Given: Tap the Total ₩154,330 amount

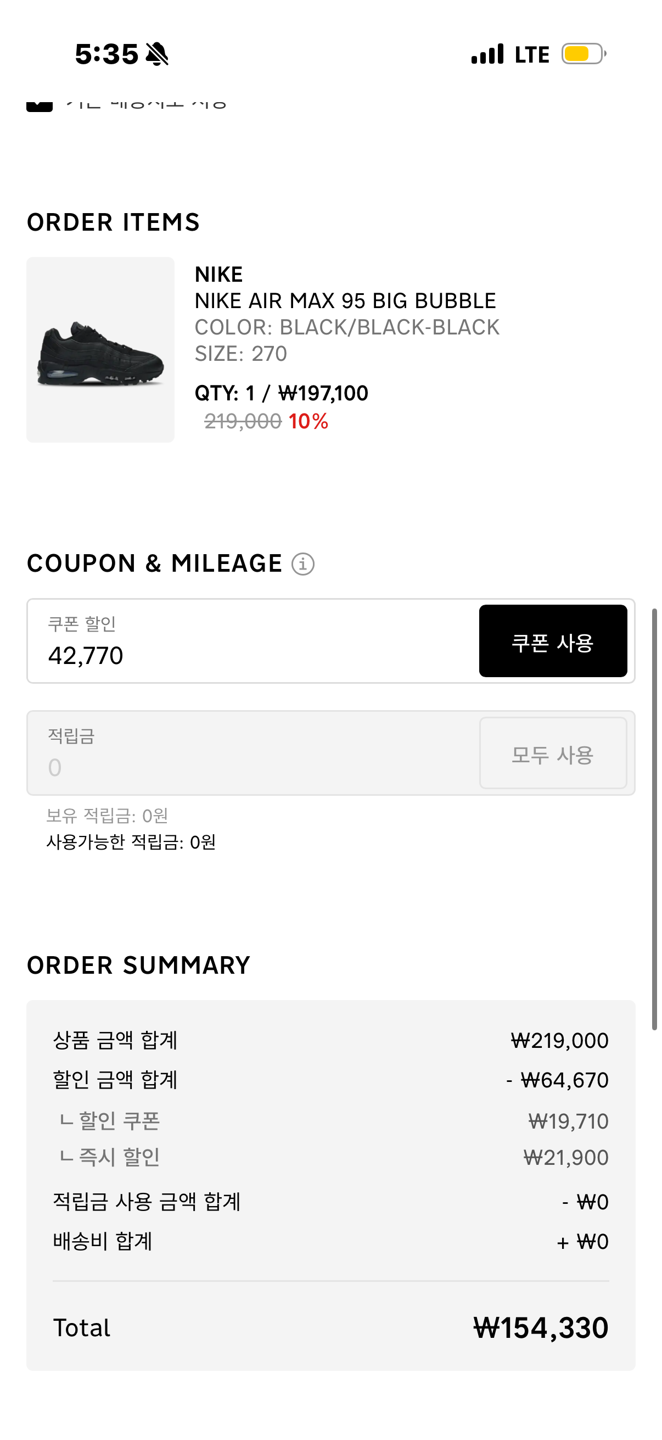Looking at the screenshot, I should click(x=540, y=1327).
